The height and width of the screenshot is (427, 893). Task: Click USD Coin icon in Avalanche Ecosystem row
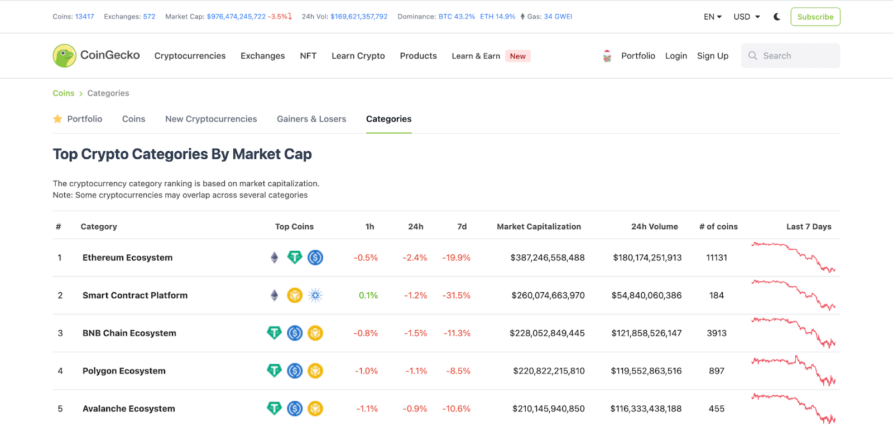click(295, 409)
